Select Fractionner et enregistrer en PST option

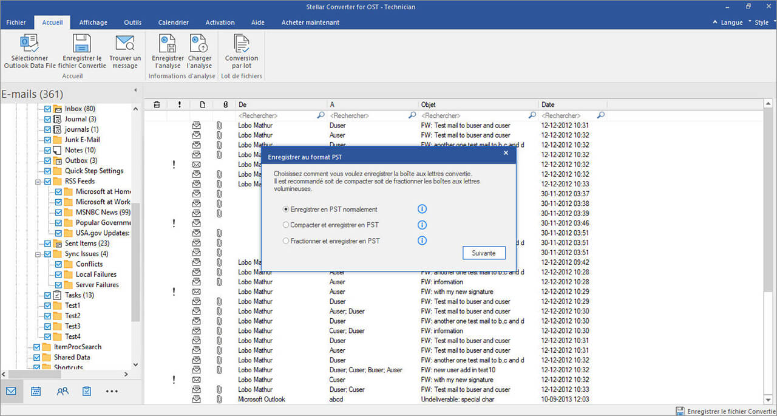tap(286, 241)
